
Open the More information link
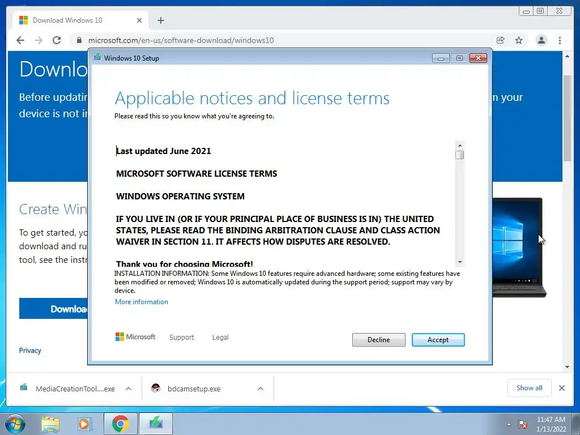141,302
